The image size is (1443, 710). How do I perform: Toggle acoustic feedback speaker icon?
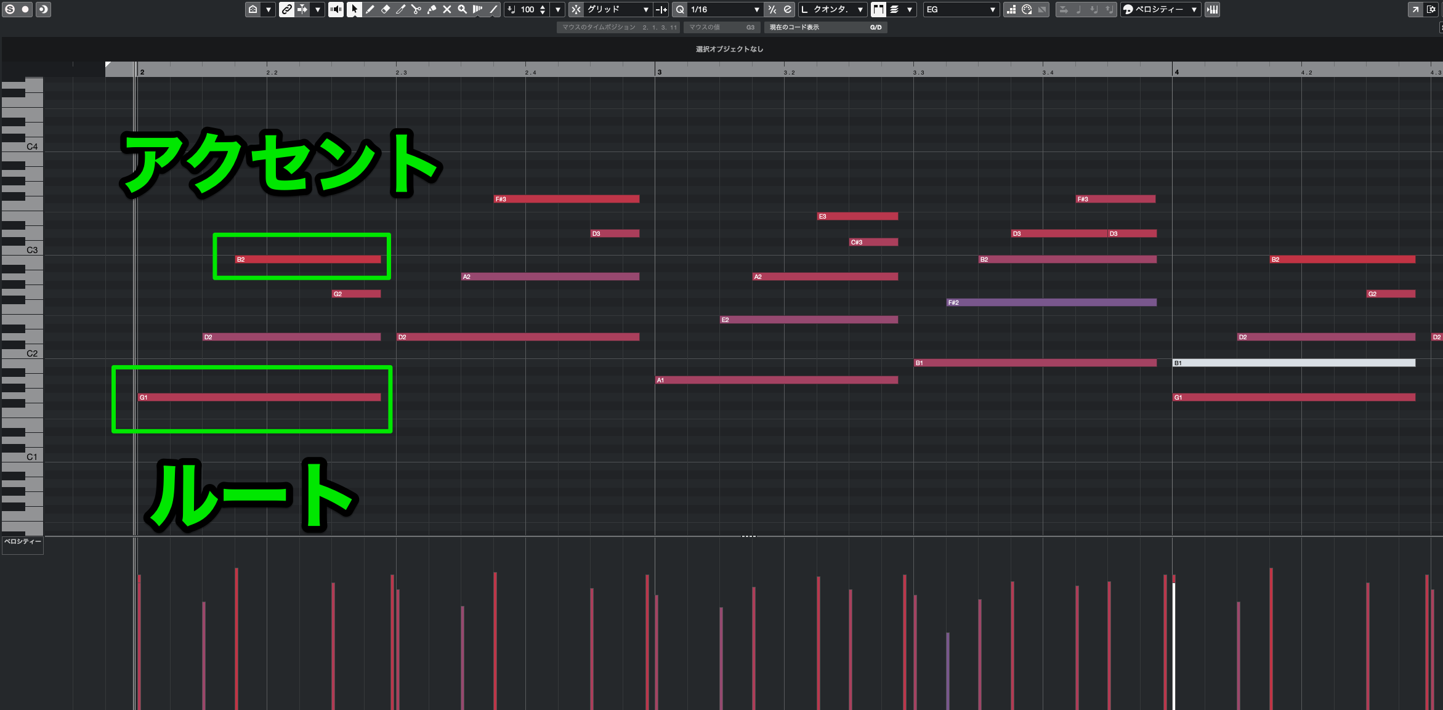click(x=336, y=9)
